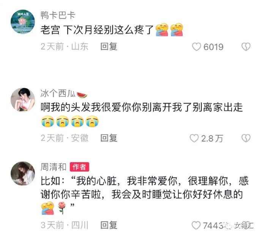
Task: Open username 周清和
Action: [54, 167]
